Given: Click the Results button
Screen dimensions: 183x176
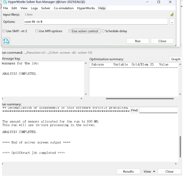Looking at the screenshot, I should [x=128, y=171].
